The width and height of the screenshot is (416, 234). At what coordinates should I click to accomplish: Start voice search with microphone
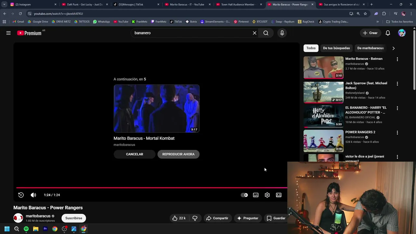[x=282, y=33]
